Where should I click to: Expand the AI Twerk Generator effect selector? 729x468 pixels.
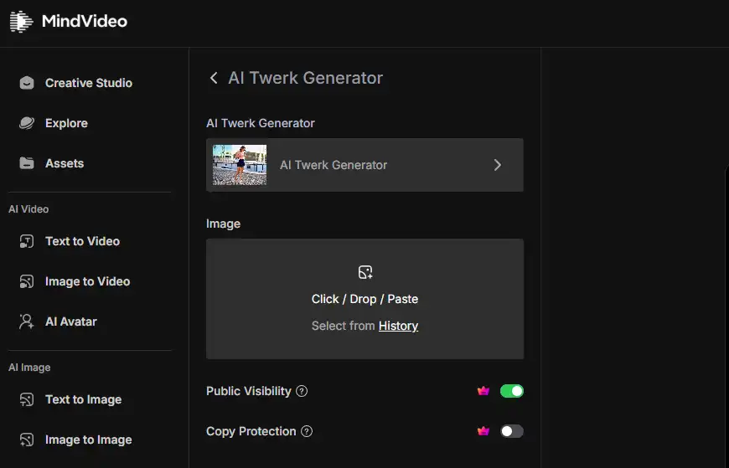point(365,165)
